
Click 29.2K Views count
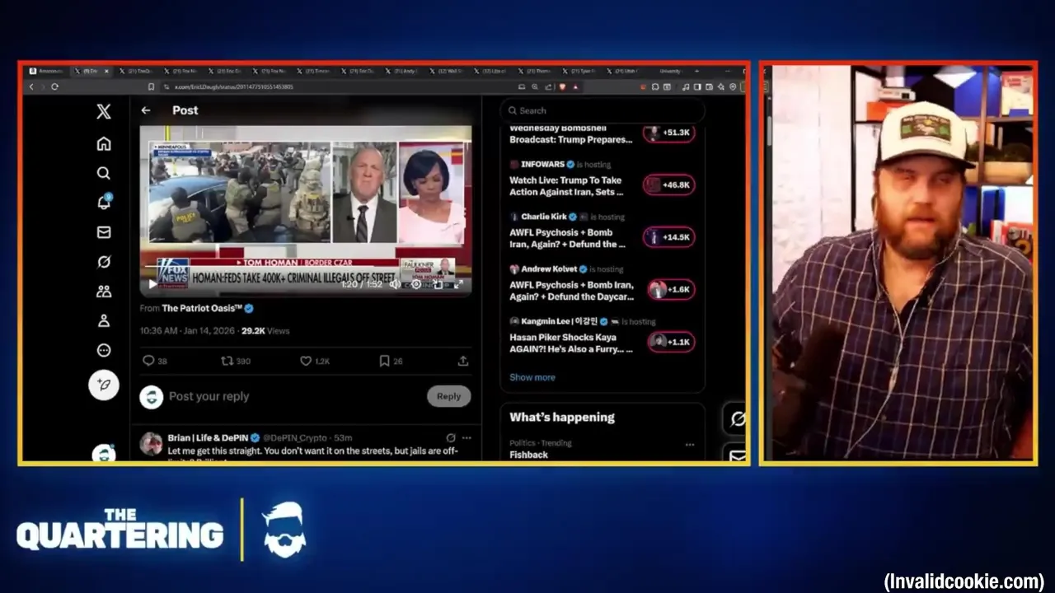[265, 331]
